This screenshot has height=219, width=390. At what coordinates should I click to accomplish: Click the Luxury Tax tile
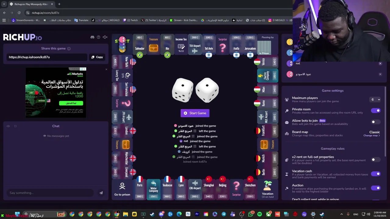tap(122, 75)
